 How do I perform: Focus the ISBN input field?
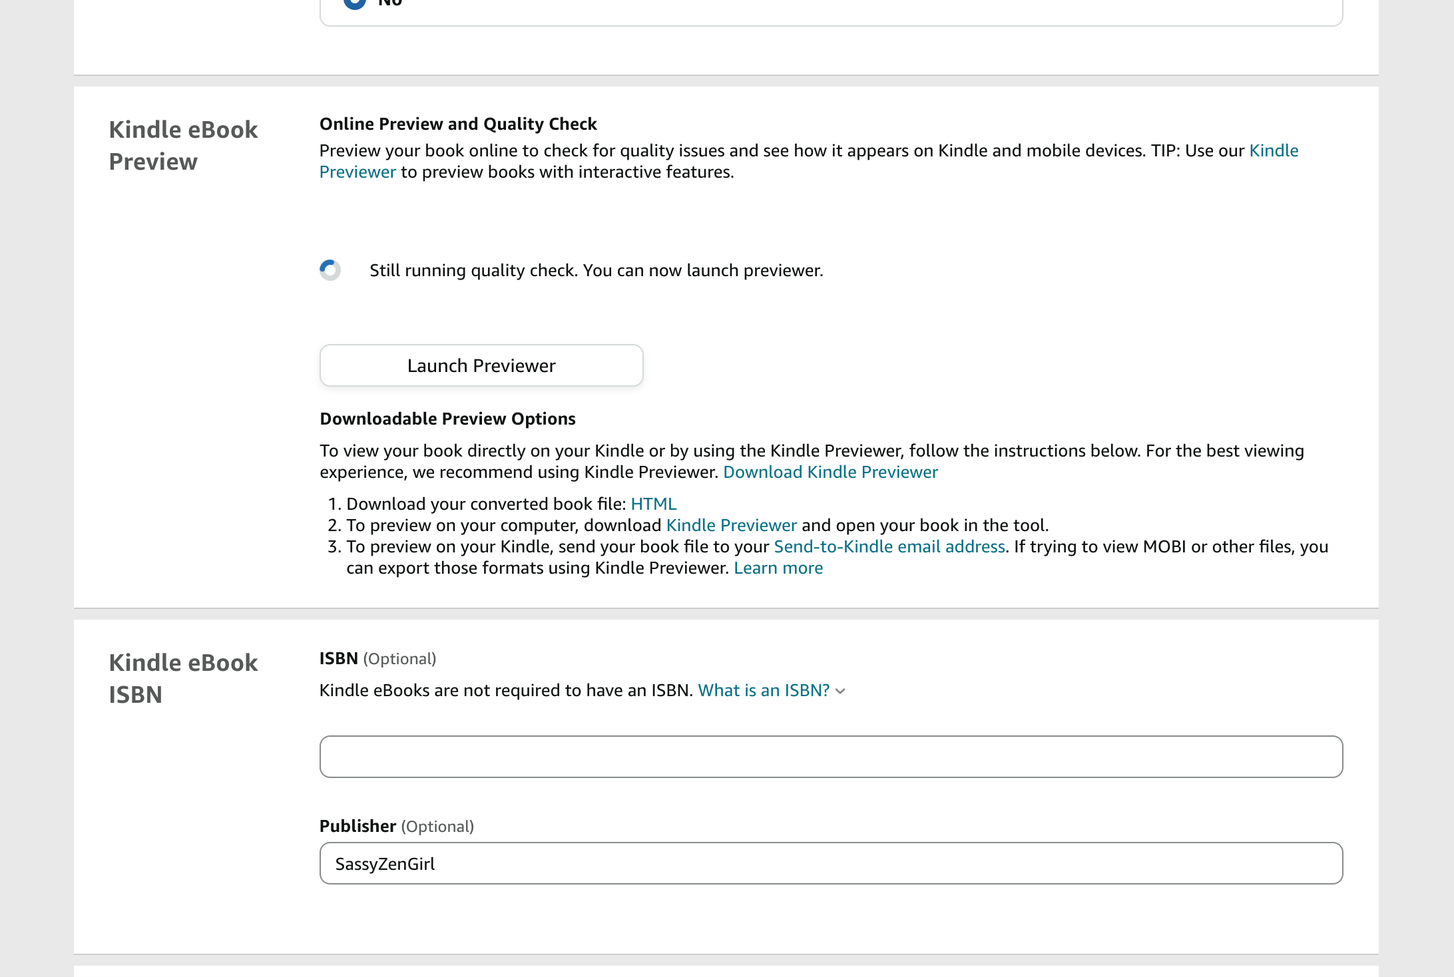(x=831, y=757)
